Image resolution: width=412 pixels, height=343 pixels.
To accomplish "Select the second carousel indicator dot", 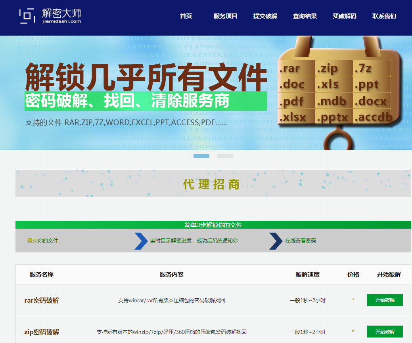I will (x=225, y=155).
